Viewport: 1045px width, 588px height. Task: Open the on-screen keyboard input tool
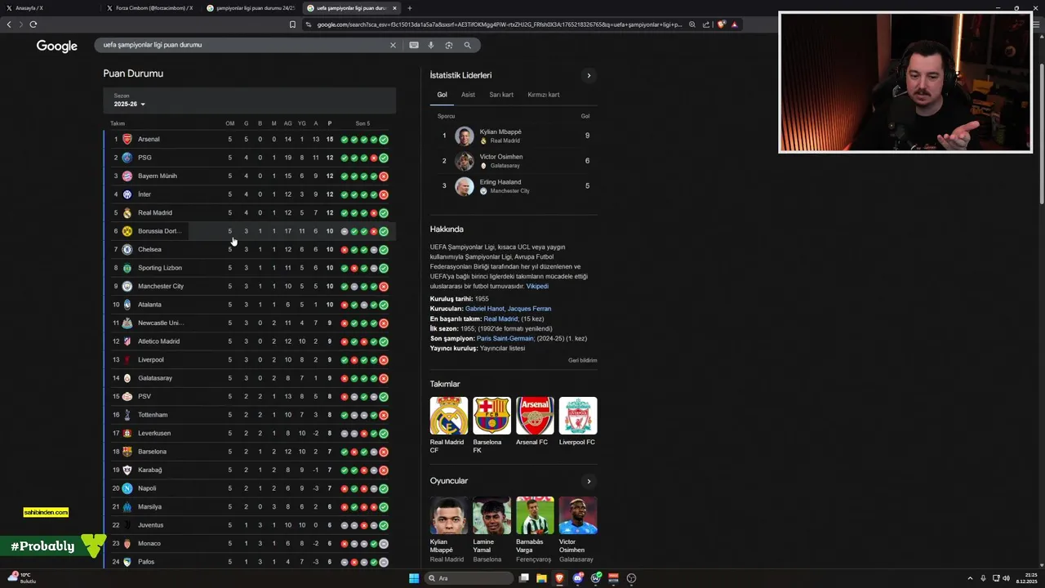pos(414,45)
